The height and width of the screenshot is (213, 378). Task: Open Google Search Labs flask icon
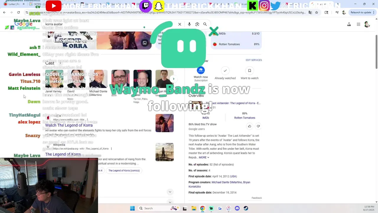click(x=349, y=24)
